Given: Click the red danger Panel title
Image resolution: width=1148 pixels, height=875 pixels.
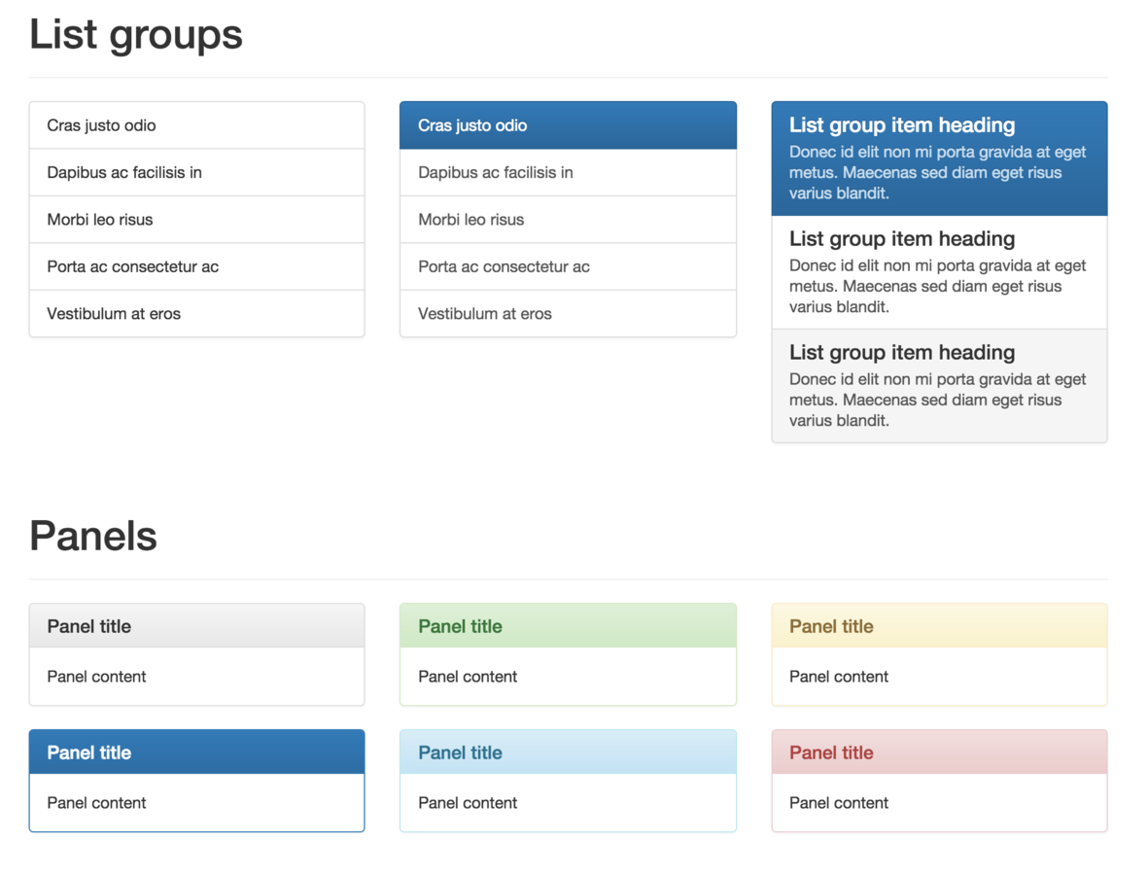Looking at the screenshot, I should (831, 752).
